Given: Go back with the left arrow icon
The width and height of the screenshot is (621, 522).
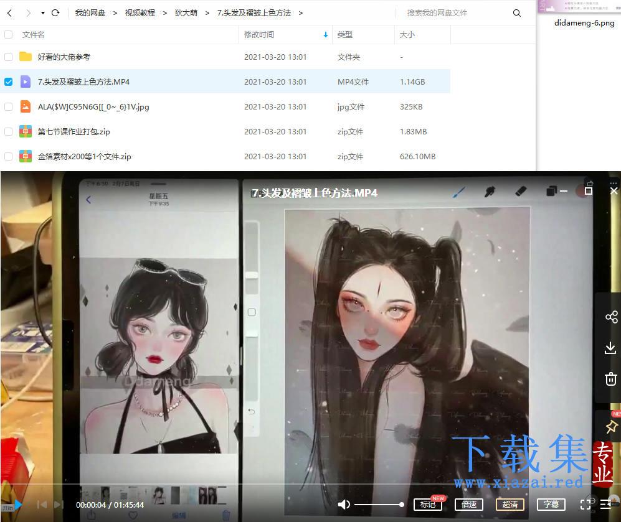Looking at the screenshot, I should point(9,13).
